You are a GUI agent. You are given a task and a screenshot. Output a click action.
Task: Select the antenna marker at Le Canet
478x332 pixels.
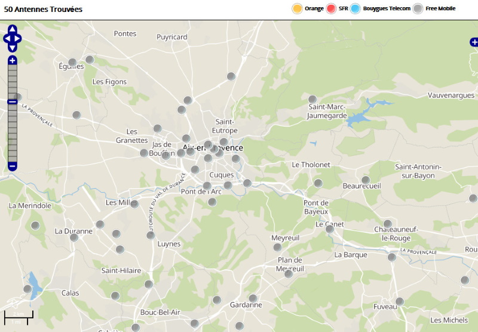pyautogui.click(x=329, y=229)
